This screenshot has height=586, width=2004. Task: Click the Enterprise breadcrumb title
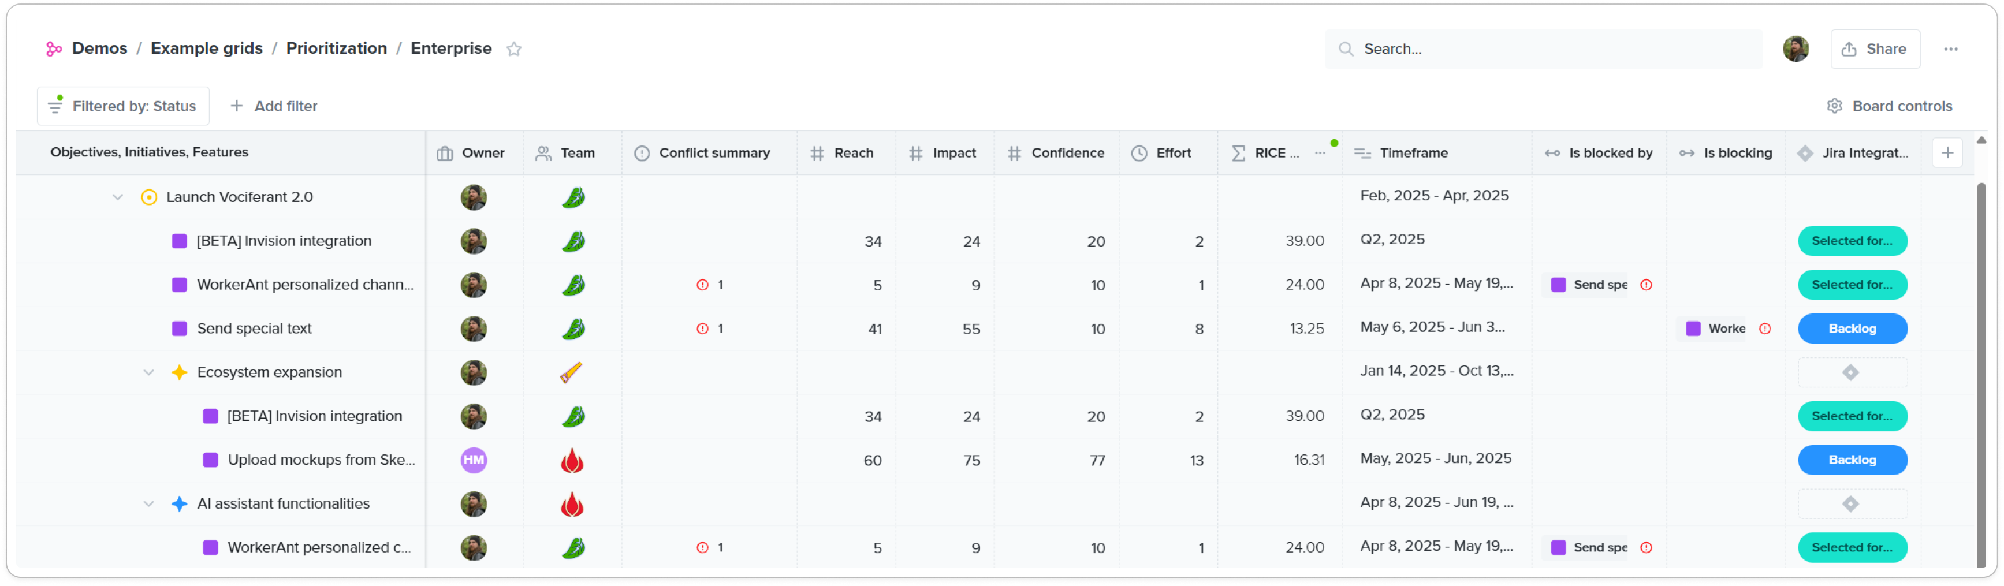[x=450, y=48]
